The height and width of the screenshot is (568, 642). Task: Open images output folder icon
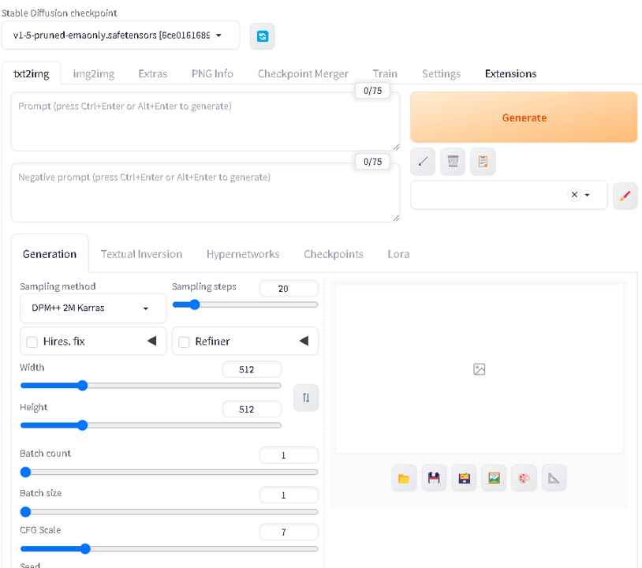pos(404,478)
